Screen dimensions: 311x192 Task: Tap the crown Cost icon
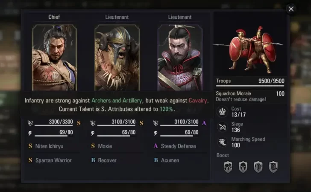[x=222, y=112]
